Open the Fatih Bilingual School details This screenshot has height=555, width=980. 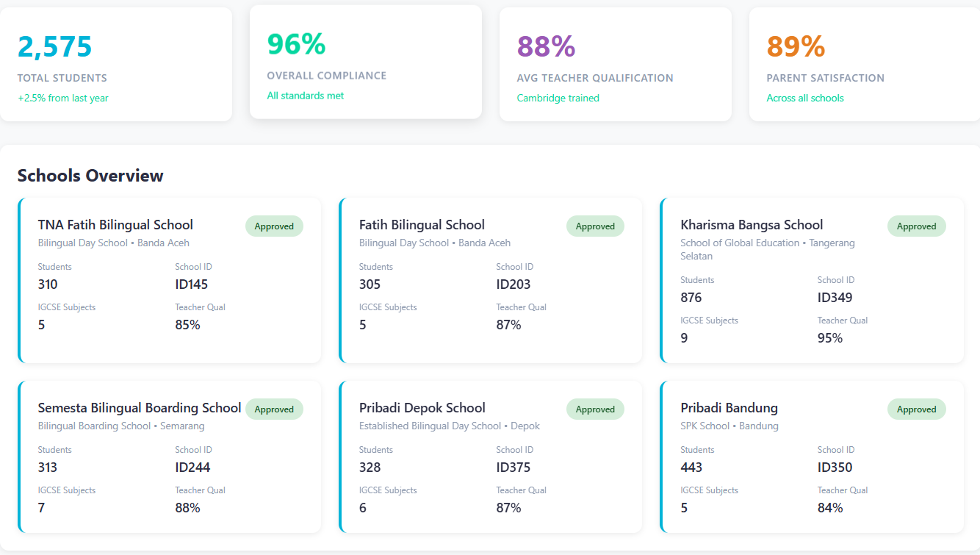(422, 224)
